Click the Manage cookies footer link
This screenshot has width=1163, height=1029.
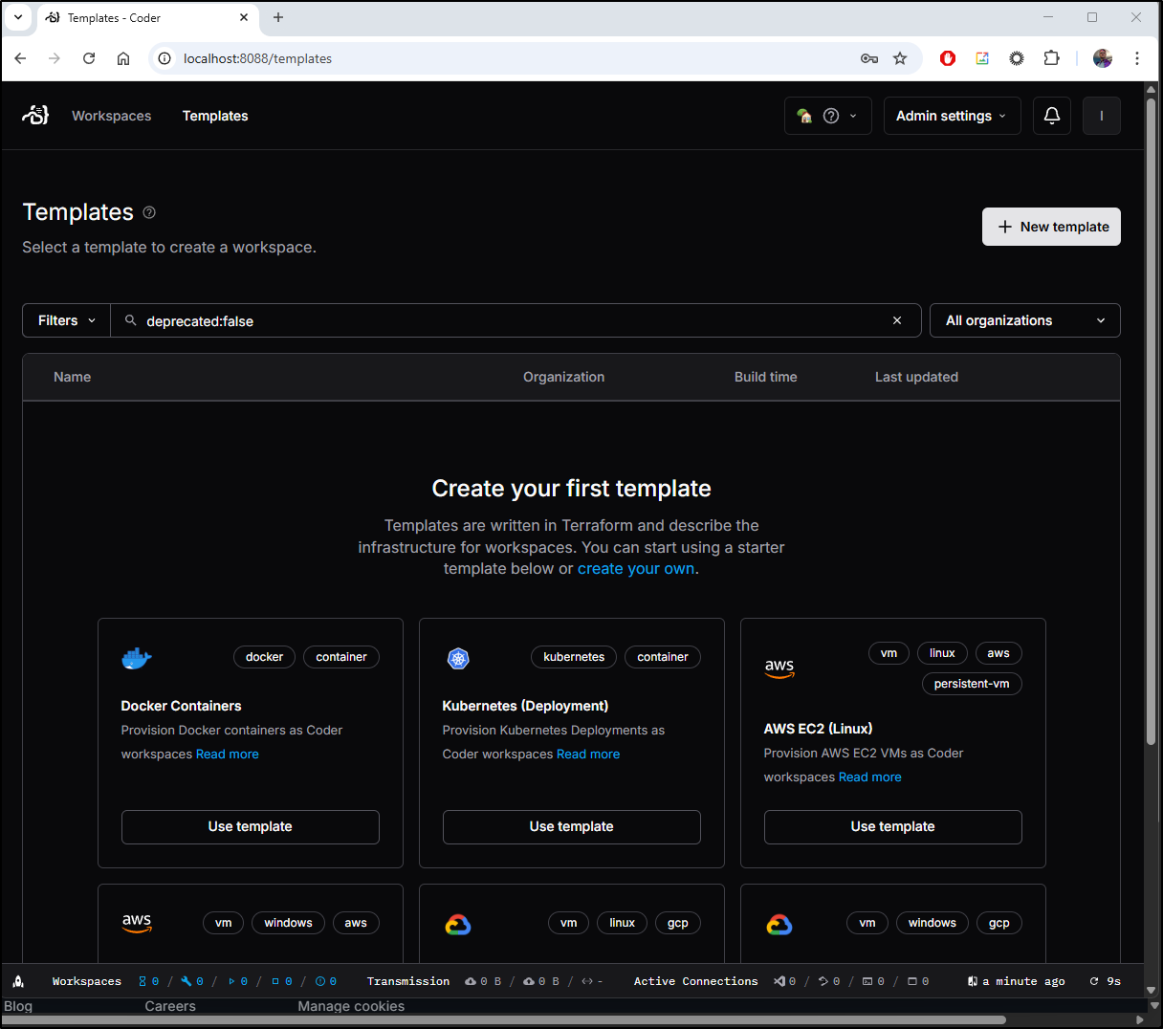351,1006
